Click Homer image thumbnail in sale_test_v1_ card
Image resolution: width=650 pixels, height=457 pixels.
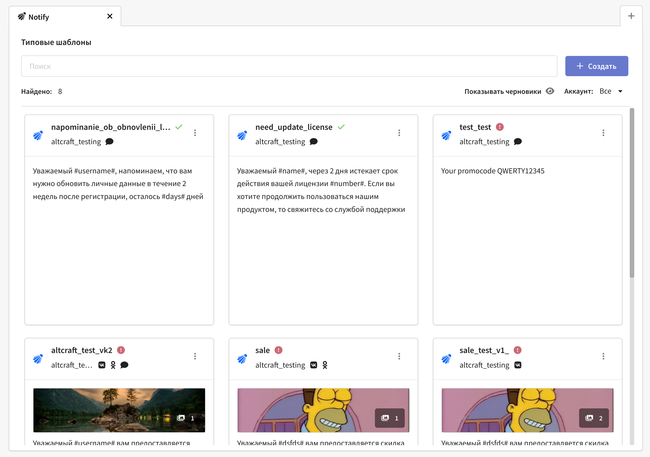point(527,410)
